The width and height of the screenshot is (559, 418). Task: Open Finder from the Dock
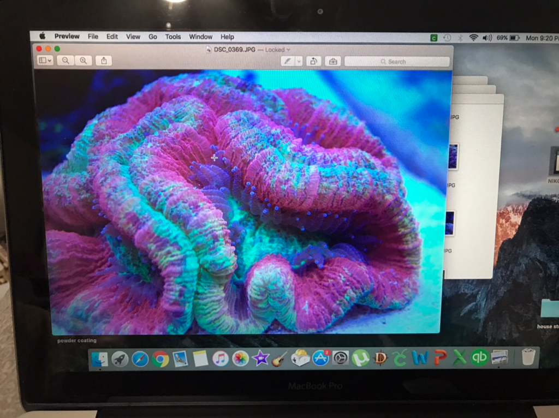point(99,359)
